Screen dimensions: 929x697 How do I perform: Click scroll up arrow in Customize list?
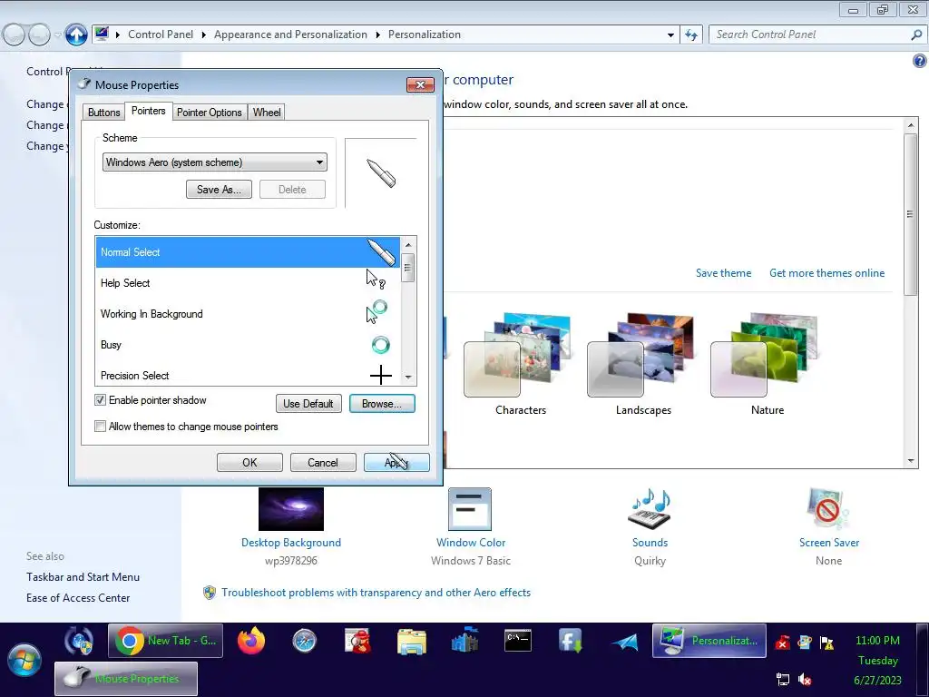(x=408, y=245)
